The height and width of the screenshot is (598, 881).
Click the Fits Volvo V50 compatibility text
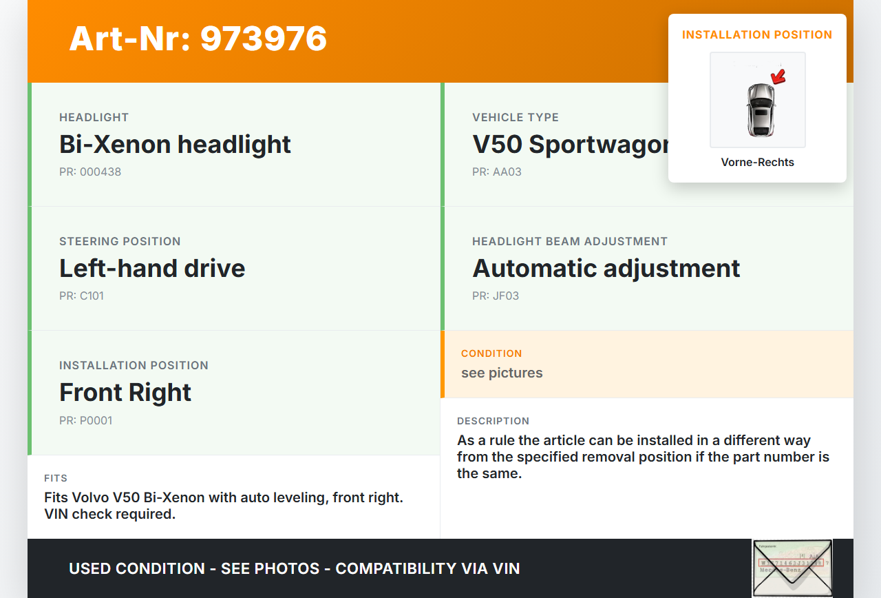pos(224,506)
